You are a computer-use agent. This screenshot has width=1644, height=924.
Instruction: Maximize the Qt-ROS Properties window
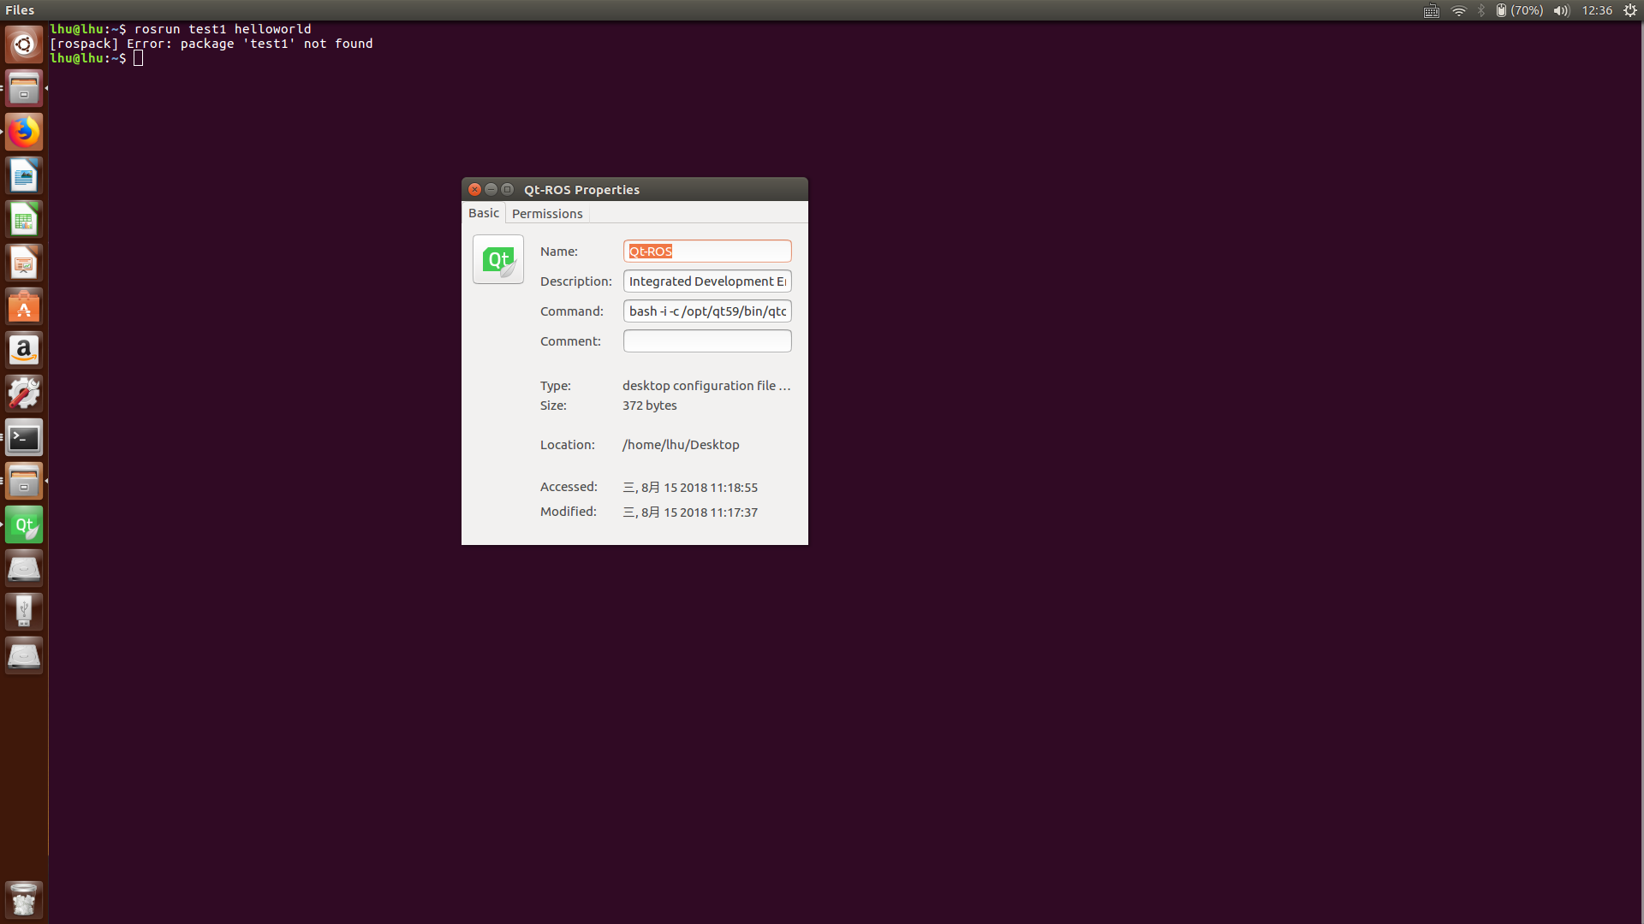tap(507, 189)
